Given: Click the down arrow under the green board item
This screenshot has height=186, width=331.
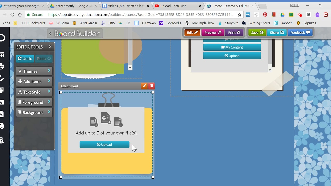Looking at the screenshot, I should [130, 68].
